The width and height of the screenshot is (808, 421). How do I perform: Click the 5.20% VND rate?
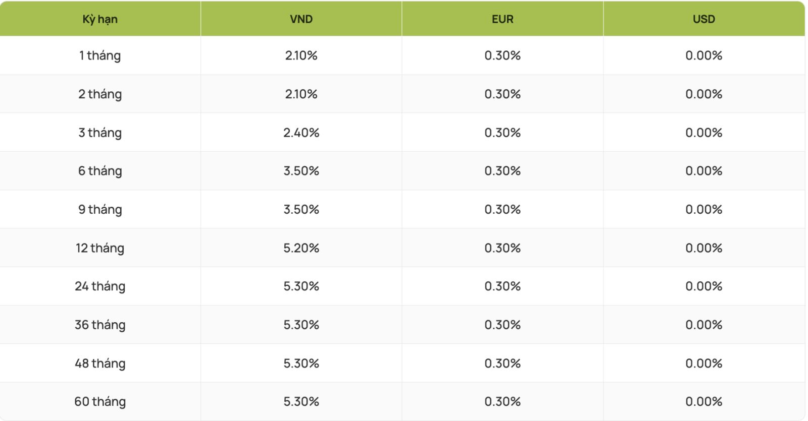[301, 248]
